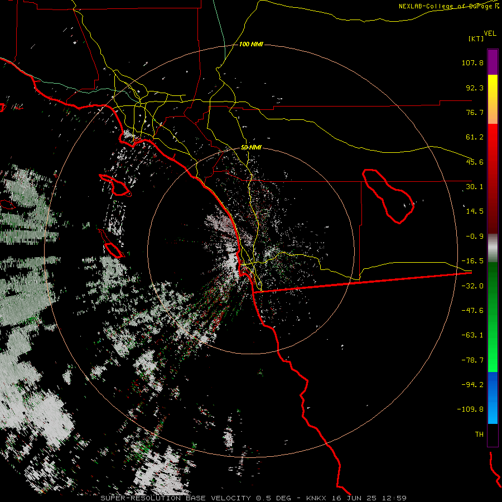Select the -0.9 scale value
This screenshot has width=502, height=502.
pos(475,236)
